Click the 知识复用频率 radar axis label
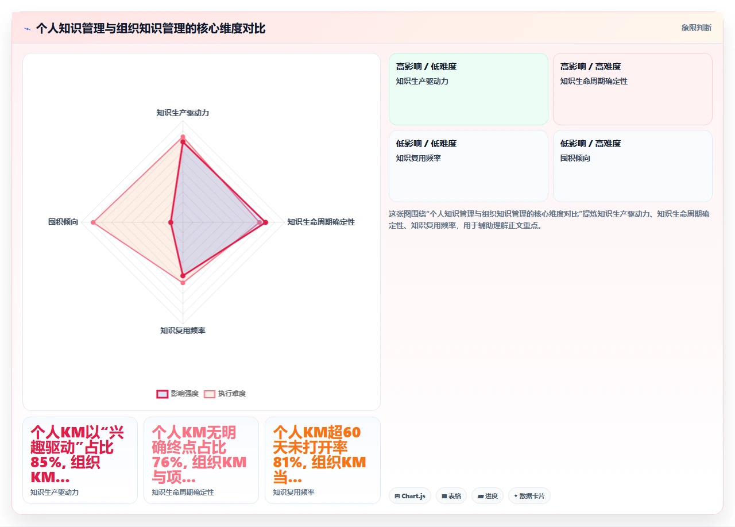 [x=183, y=330]
